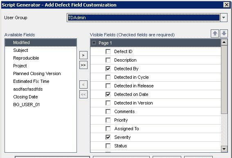232x158 pixels.
Task: Remove selected field using the < button
Action: tap(83, 85)
